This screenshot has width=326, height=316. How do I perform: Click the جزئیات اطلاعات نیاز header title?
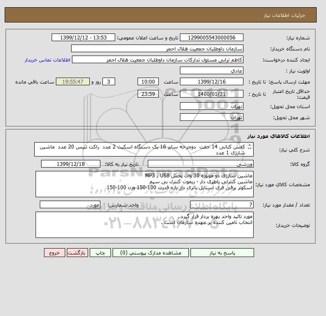pyautogui.click(x=284, y=15)
